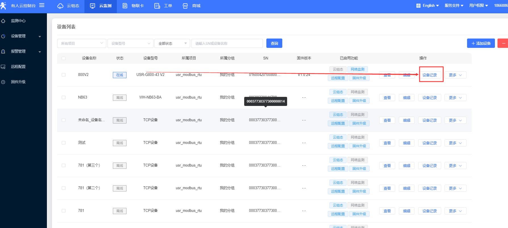Switch to the 云监测 tab
508x228 pixels.
pyautogui.click(x=101, y=6)
